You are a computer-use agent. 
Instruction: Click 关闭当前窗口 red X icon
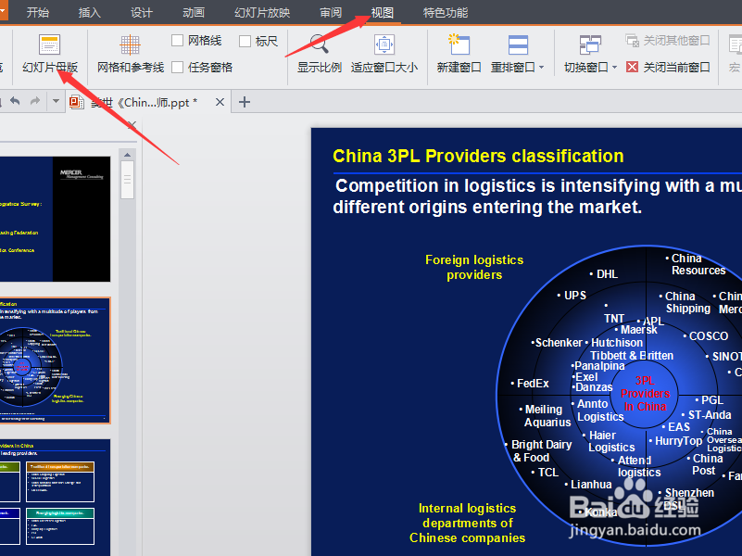[632, 68]
